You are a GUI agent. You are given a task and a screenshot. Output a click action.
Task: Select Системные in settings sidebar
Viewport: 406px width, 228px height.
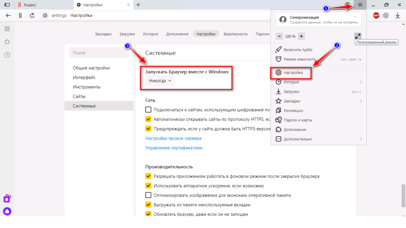[99, 106]
